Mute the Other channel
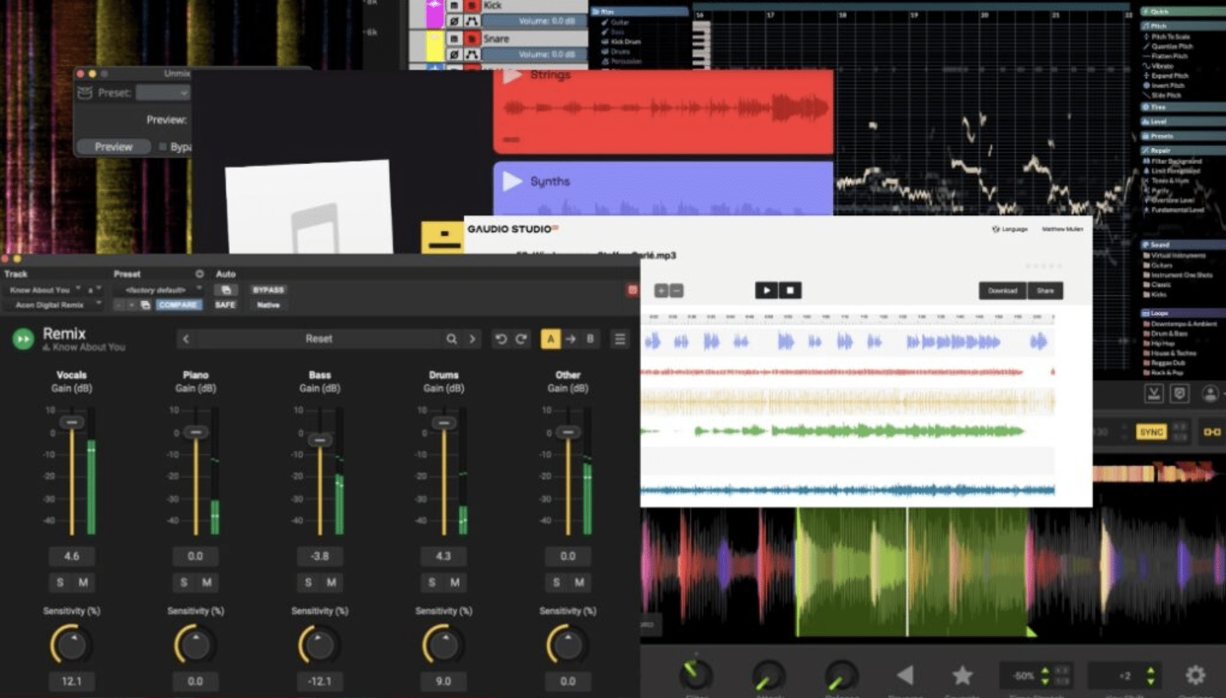 [x=579, y=582]
